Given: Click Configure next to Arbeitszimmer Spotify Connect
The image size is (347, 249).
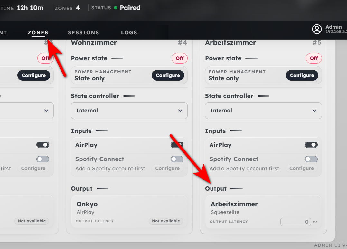Looking at the screenshot, I should (x=302, y=168).
